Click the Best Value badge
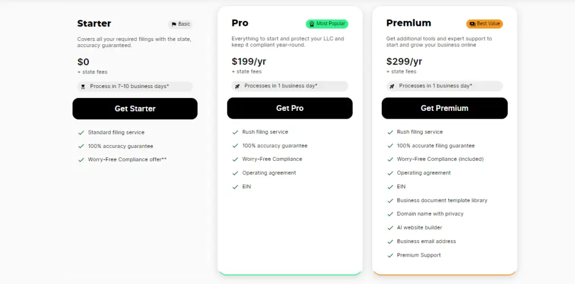This screenshot has width=575, height=284. pyautogui.click(x=485, y=24)
